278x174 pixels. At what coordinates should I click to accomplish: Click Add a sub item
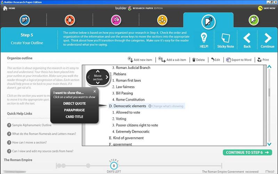click(x=172, y=60)
